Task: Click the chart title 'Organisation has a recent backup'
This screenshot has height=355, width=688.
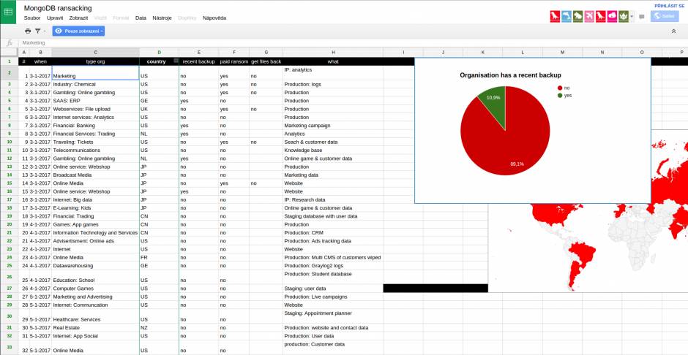Action: (x=510, y=75)
